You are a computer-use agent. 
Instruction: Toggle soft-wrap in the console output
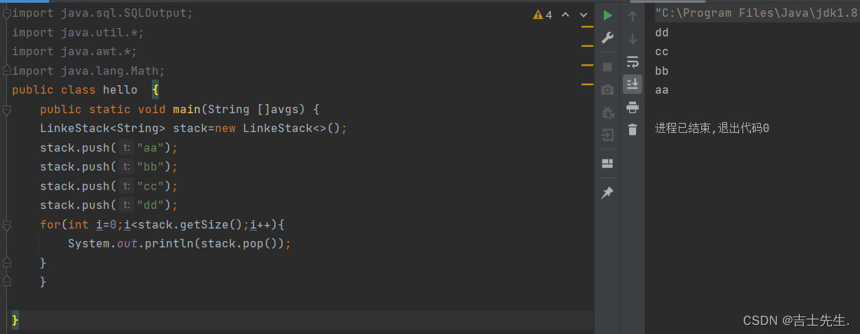(x=633, y=61)
